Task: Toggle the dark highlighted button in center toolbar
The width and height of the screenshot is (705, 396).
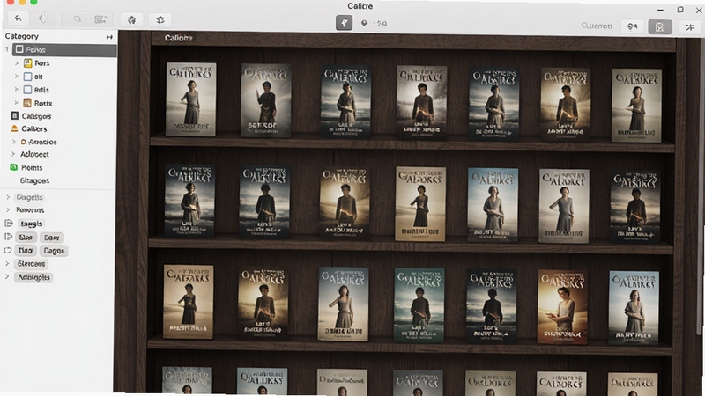Action: [x=344, y=23]
